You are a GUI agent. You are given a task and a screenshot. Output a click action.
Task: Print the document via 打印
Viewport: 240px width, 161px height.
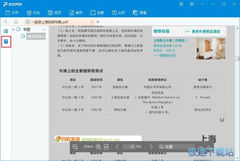point(33,13)
